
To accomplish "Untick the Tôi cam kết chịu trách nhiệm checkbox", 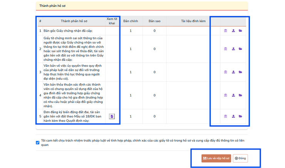I will tap(38, 143).
